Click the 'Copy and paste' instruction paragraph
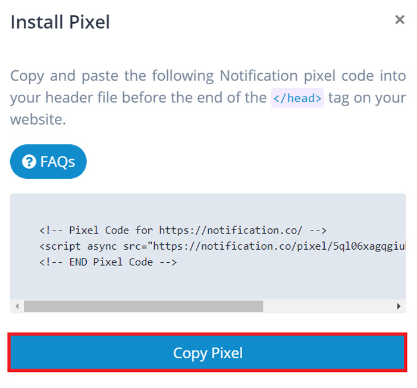This screenshot has width=417, height=388. pyautogui.click(x=208, y=98)
